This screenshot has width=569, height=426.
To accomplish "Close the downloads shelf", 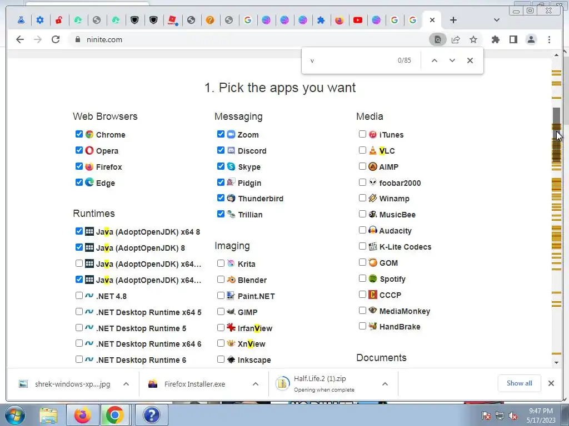I will tap(551, 383).
